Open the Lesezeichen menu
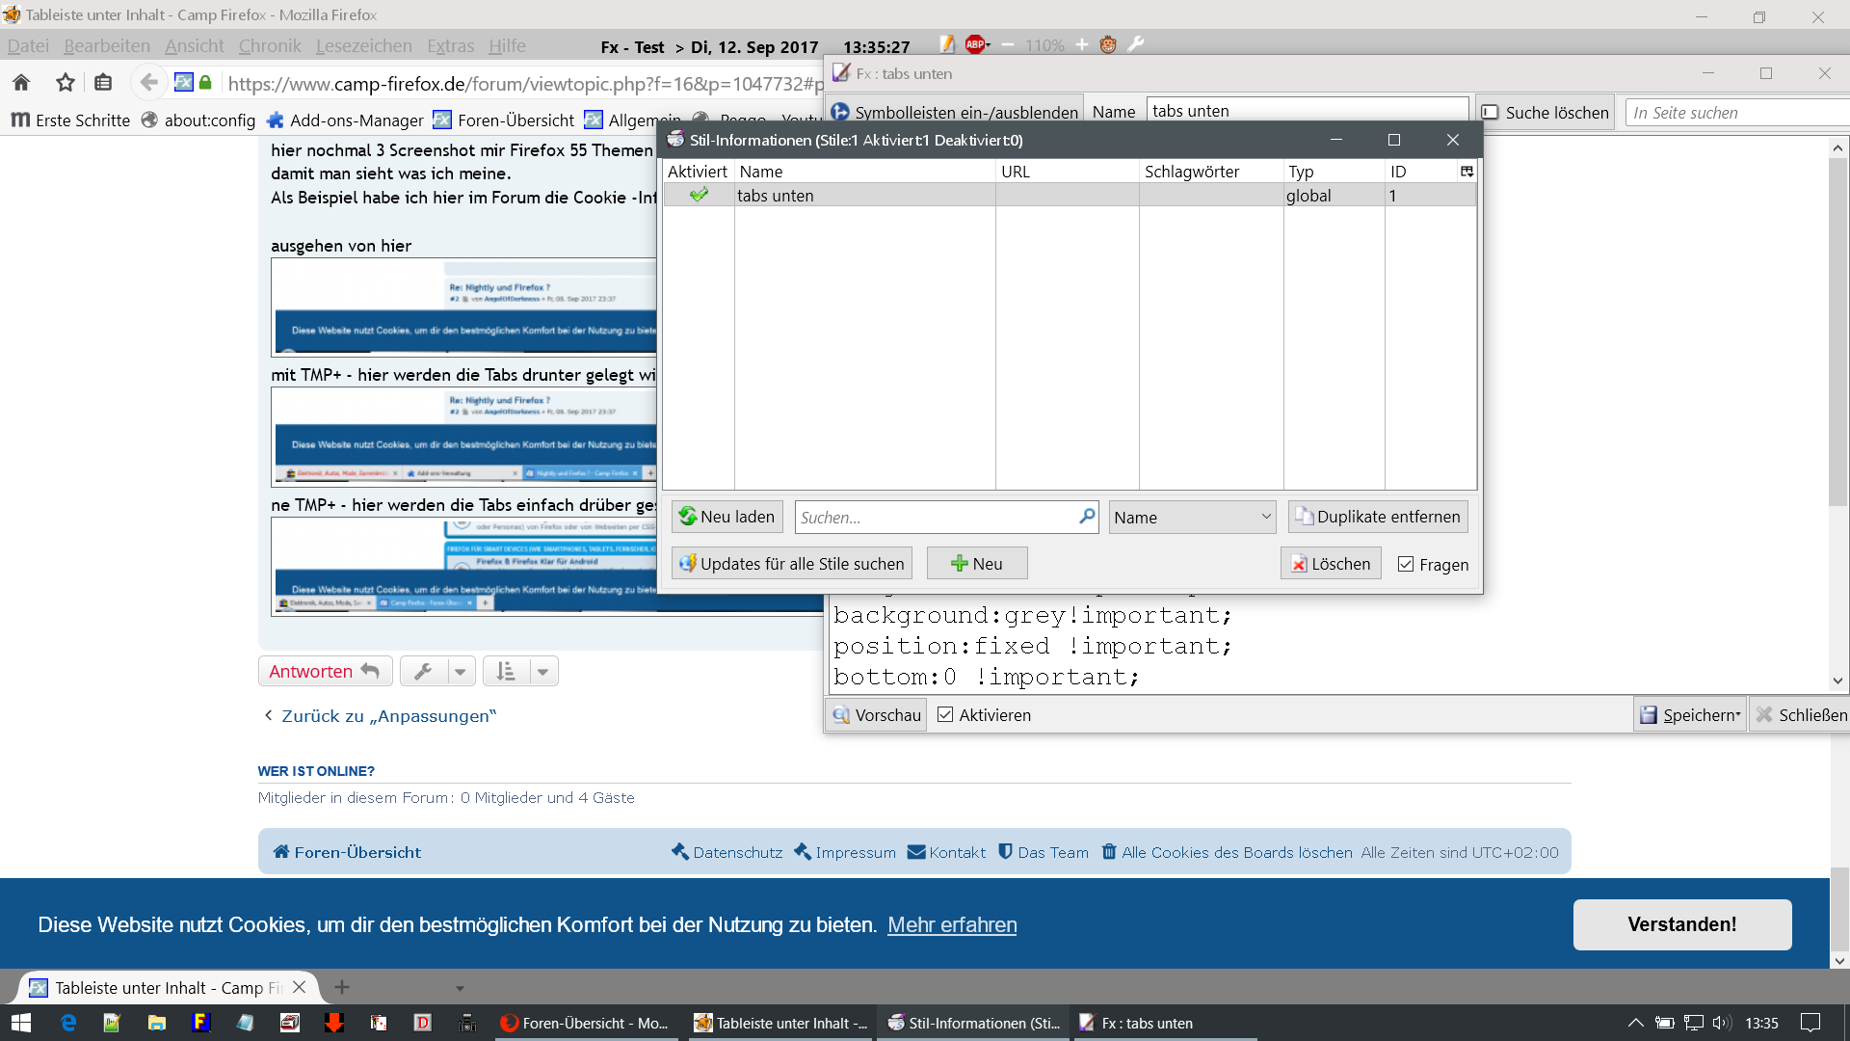 pyautogui.click(x=363, y=45)
